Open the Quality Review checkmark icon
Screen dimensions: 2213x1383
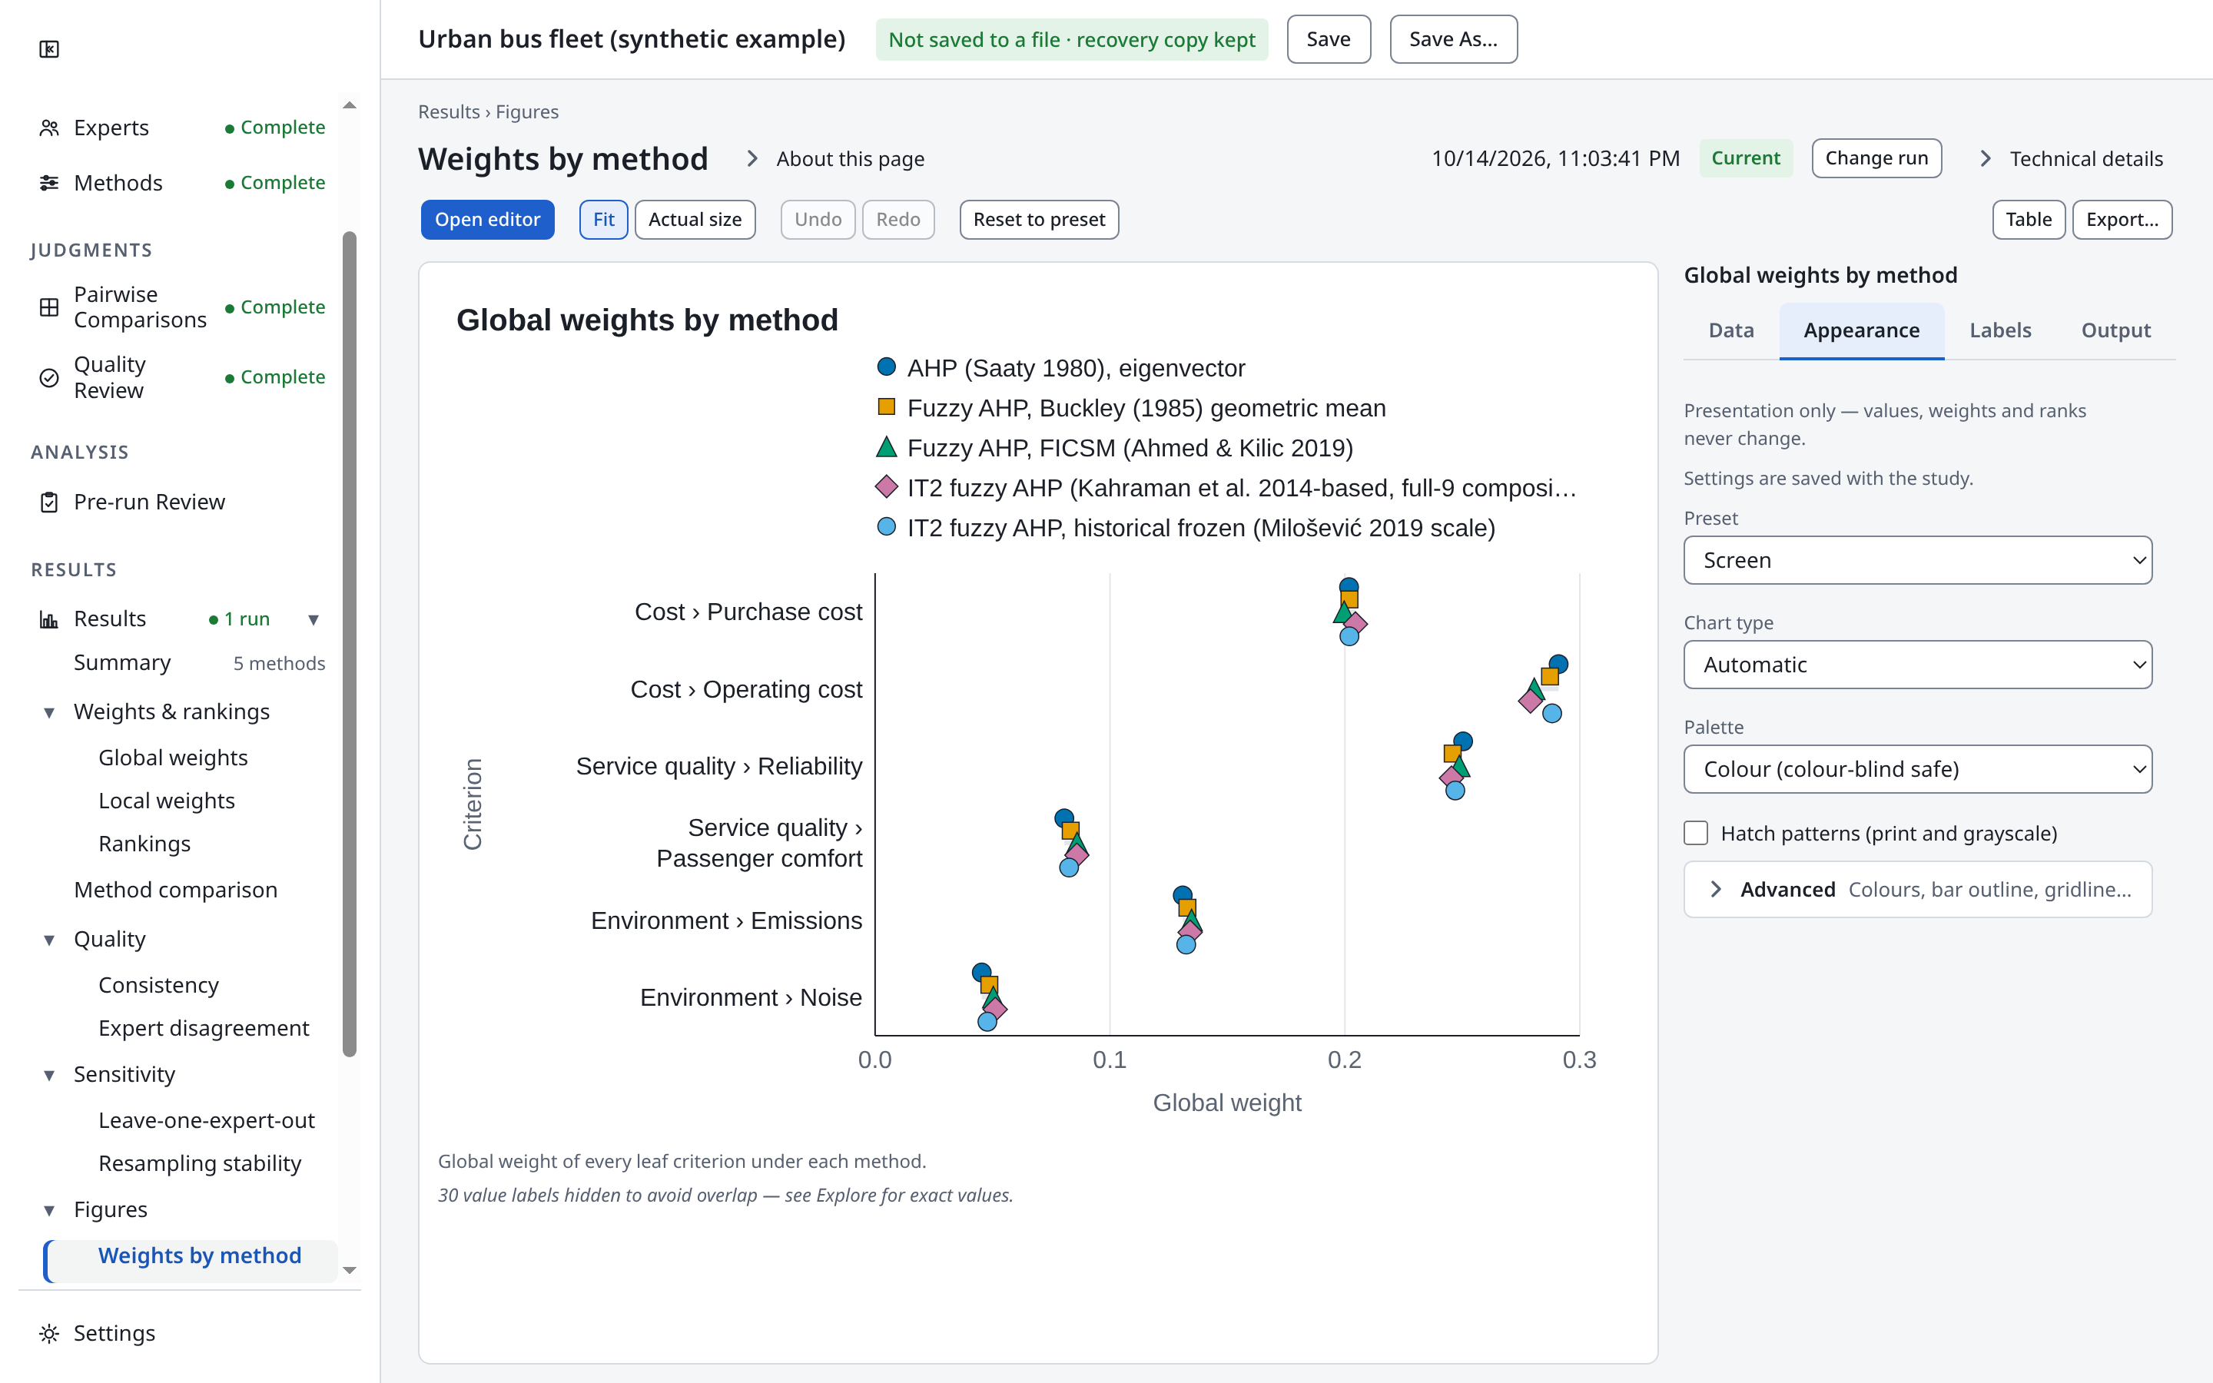[49, 378]
